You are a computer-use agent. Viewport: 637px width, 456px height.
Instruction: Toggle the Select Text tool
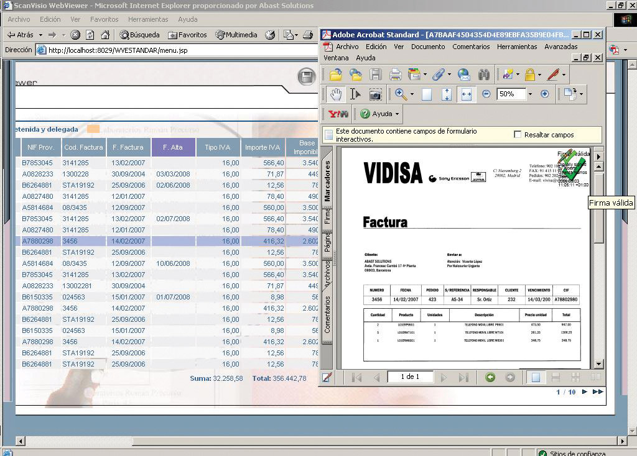coord(355,94)
